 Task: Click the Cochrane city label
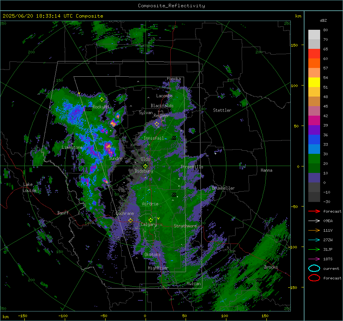pyautogui.click(x=125, y=213)
